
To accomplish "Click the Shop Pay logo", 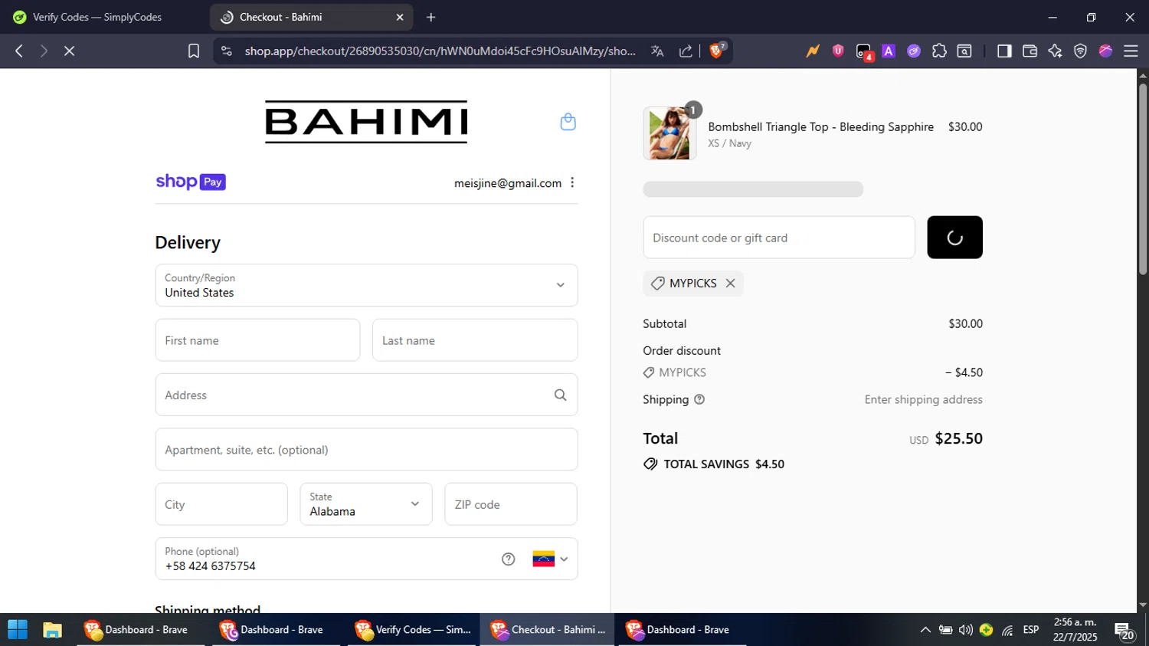I will [x=191, y=182].
